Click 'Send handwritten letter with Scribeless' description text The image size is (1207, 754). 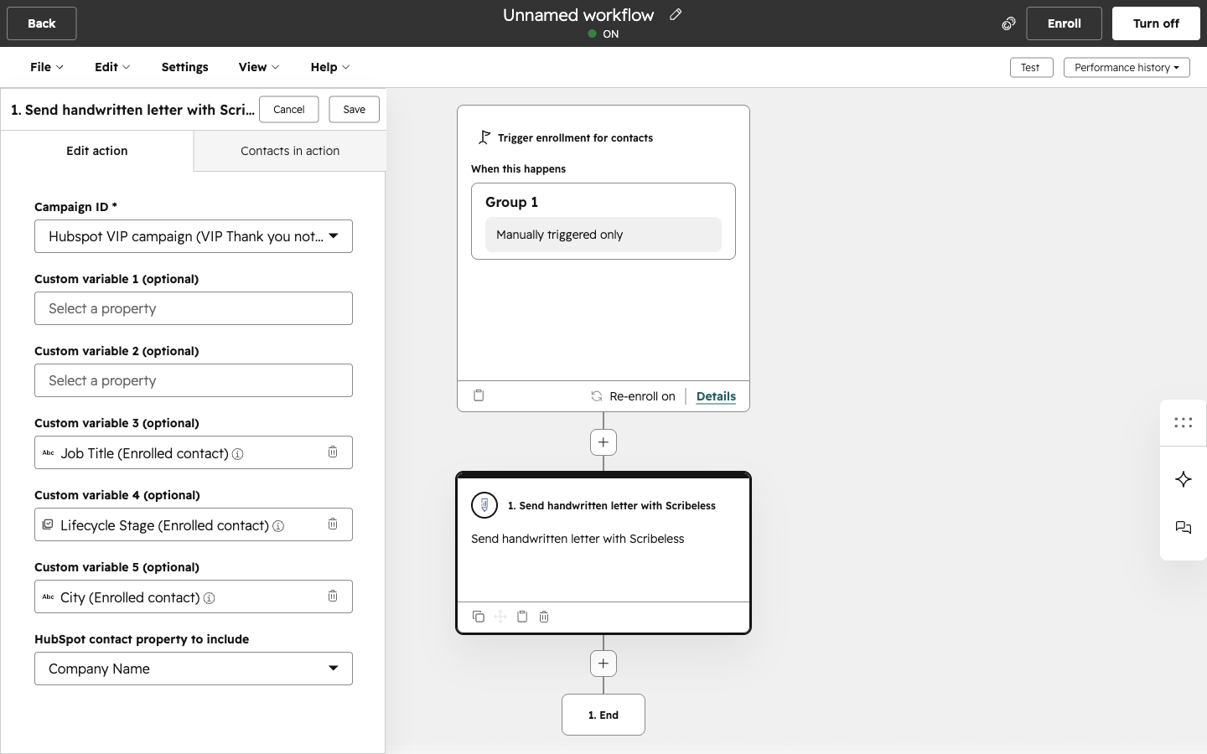click(x=578, y=539)
